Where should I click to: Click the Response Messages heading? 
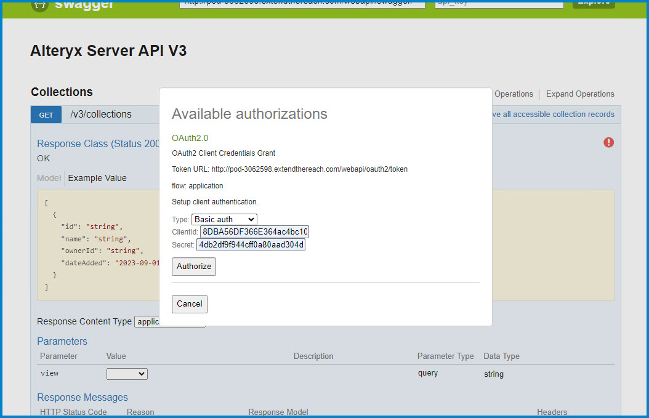[x=82, y=397]
